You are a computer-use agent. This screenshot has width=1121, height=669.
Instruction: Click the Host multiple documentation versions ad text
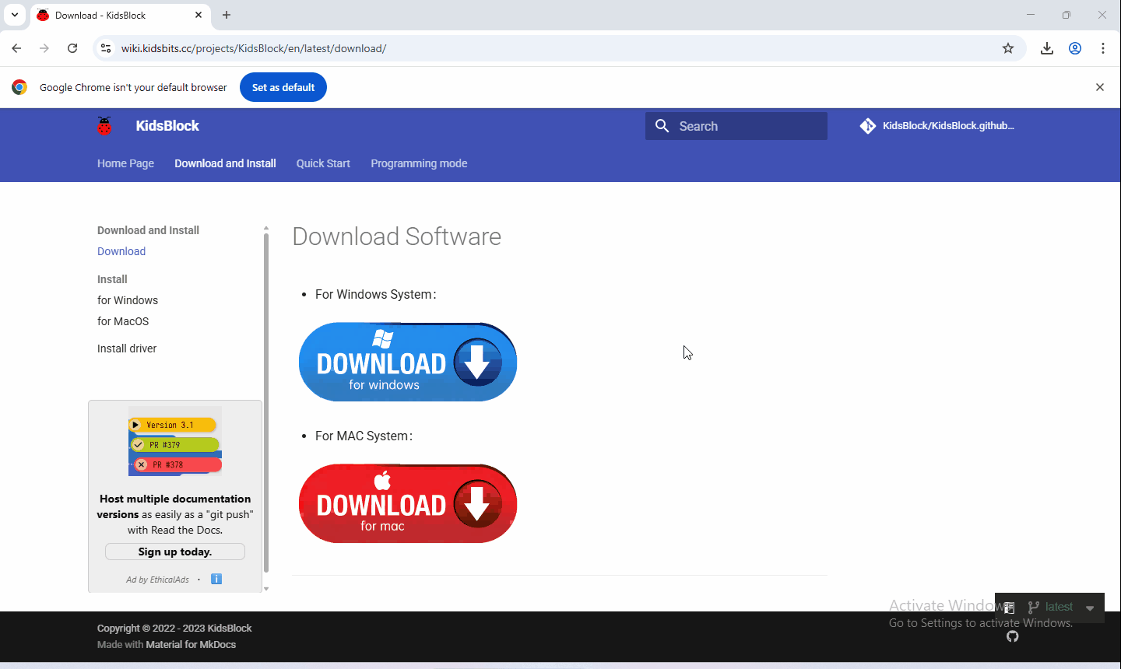tap(175, 514)
